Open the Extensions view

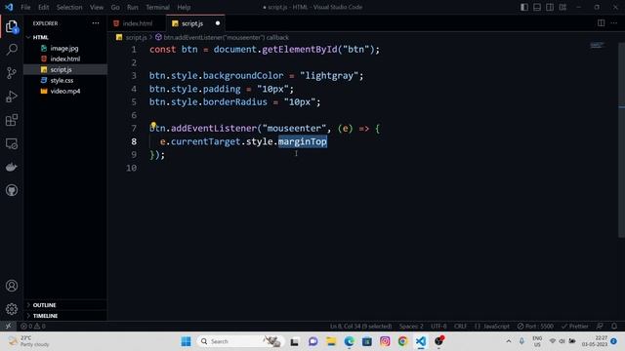click(x=12, y=120)
